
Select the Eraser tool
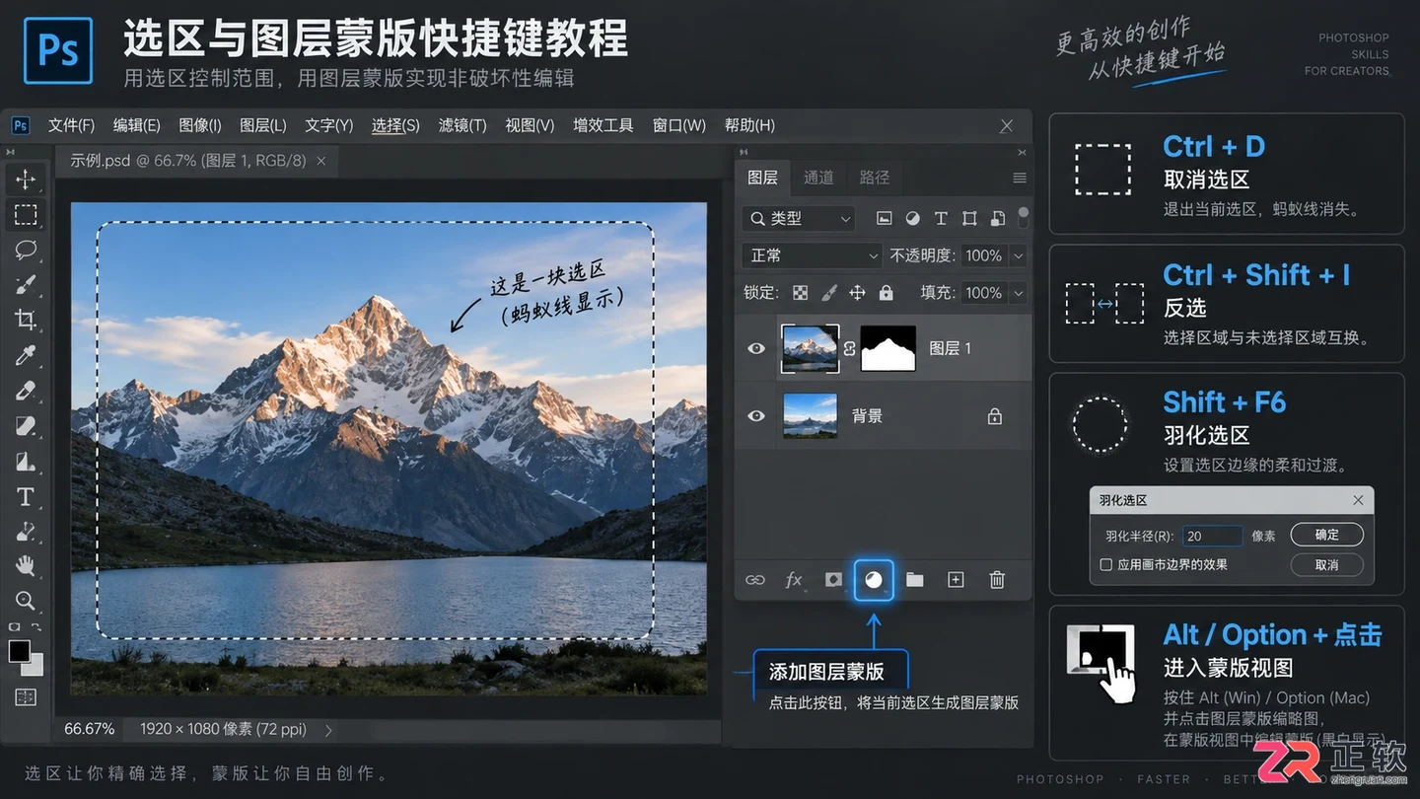click(x=26, y=391)
